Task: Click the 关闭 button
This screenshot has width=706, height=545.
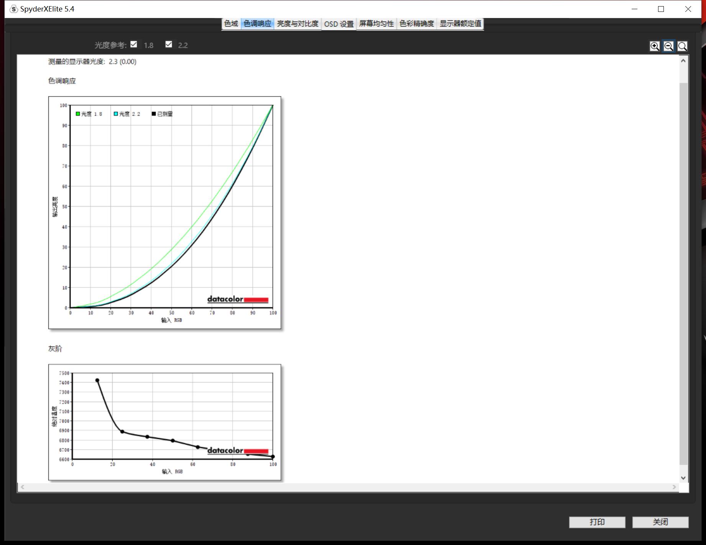Action: point(660,522)
